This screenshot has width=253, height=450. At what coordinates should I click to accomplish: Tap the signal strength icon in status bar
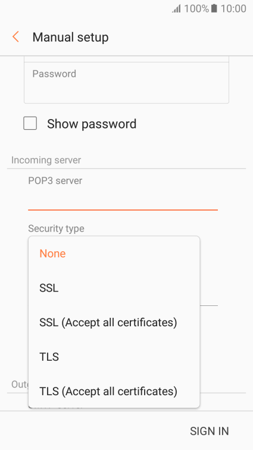(176, 8)
